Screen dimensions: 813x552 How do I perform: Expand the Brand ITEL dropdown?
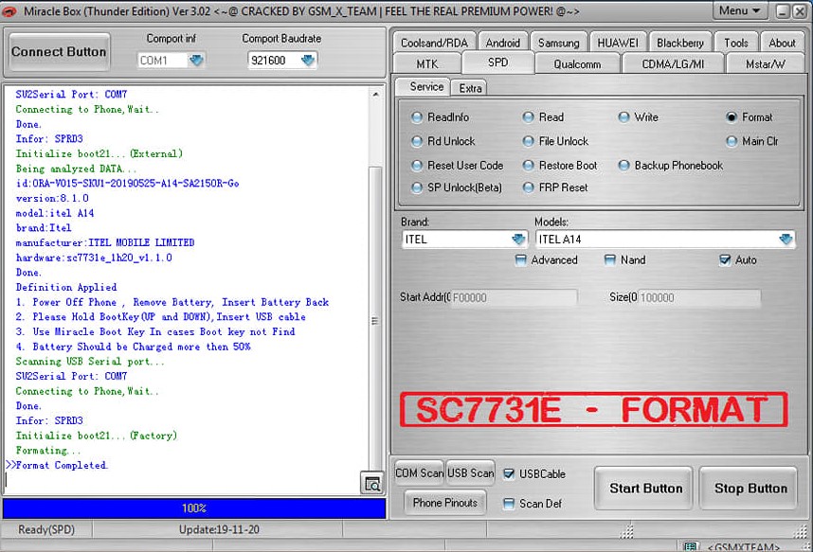(x=518, y=239)
